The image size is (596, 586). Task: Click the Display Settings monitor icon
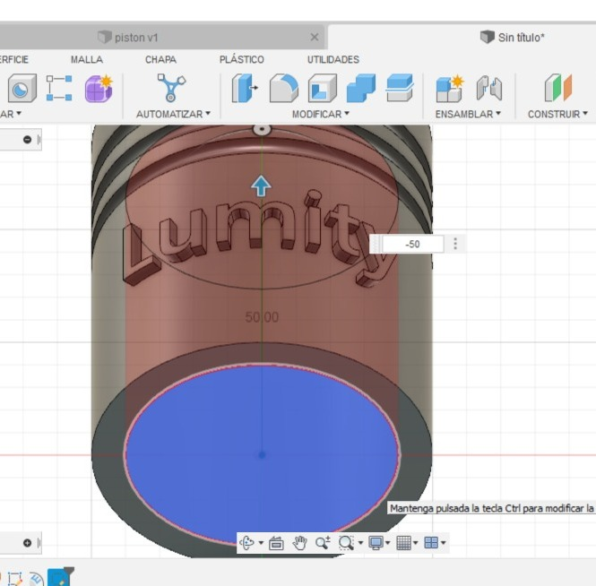[376, 543]
